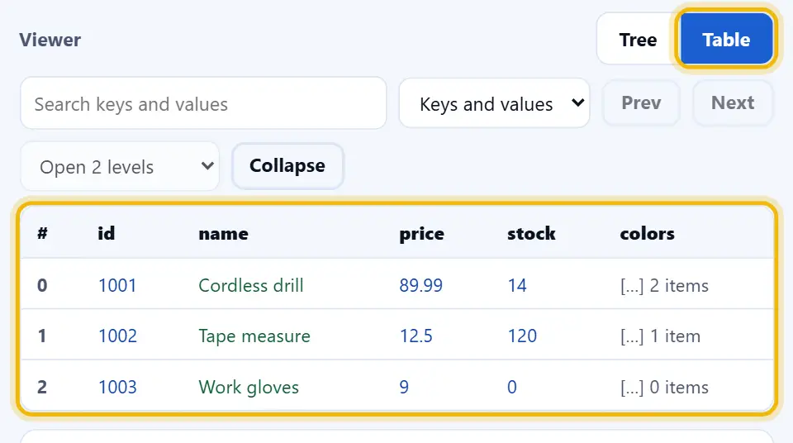This screenshot has width=793, height=443.
Task: Click row index 2 for Work gloves
Action: 42,388
